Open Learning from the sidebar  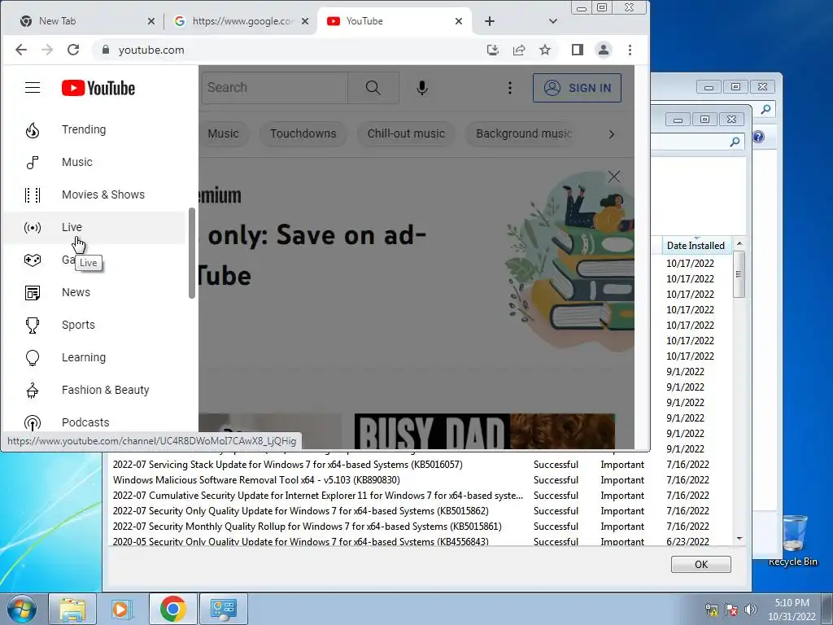pyautogui.click(x=94, y=357)
